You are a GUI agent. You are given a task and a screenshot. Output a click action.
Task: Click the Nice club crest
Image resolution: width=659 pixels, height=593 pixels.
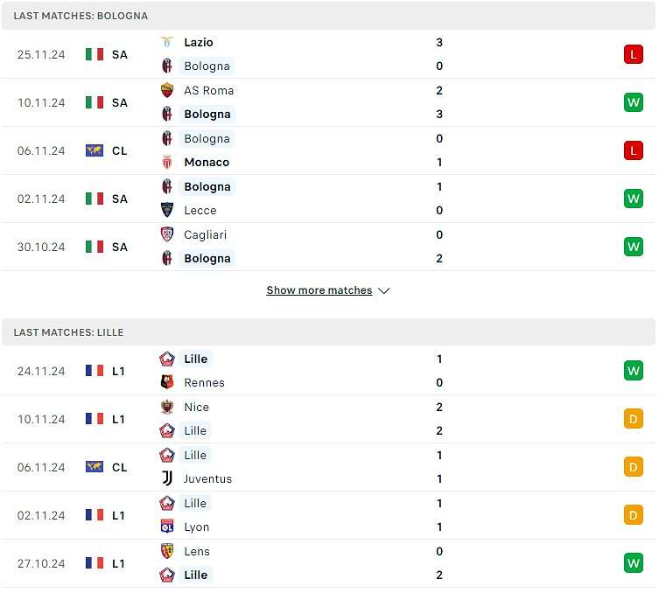tap(167, 407)
